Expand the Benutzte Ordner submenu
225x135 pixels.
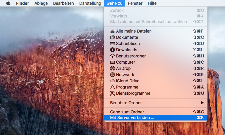coord(126,103)
